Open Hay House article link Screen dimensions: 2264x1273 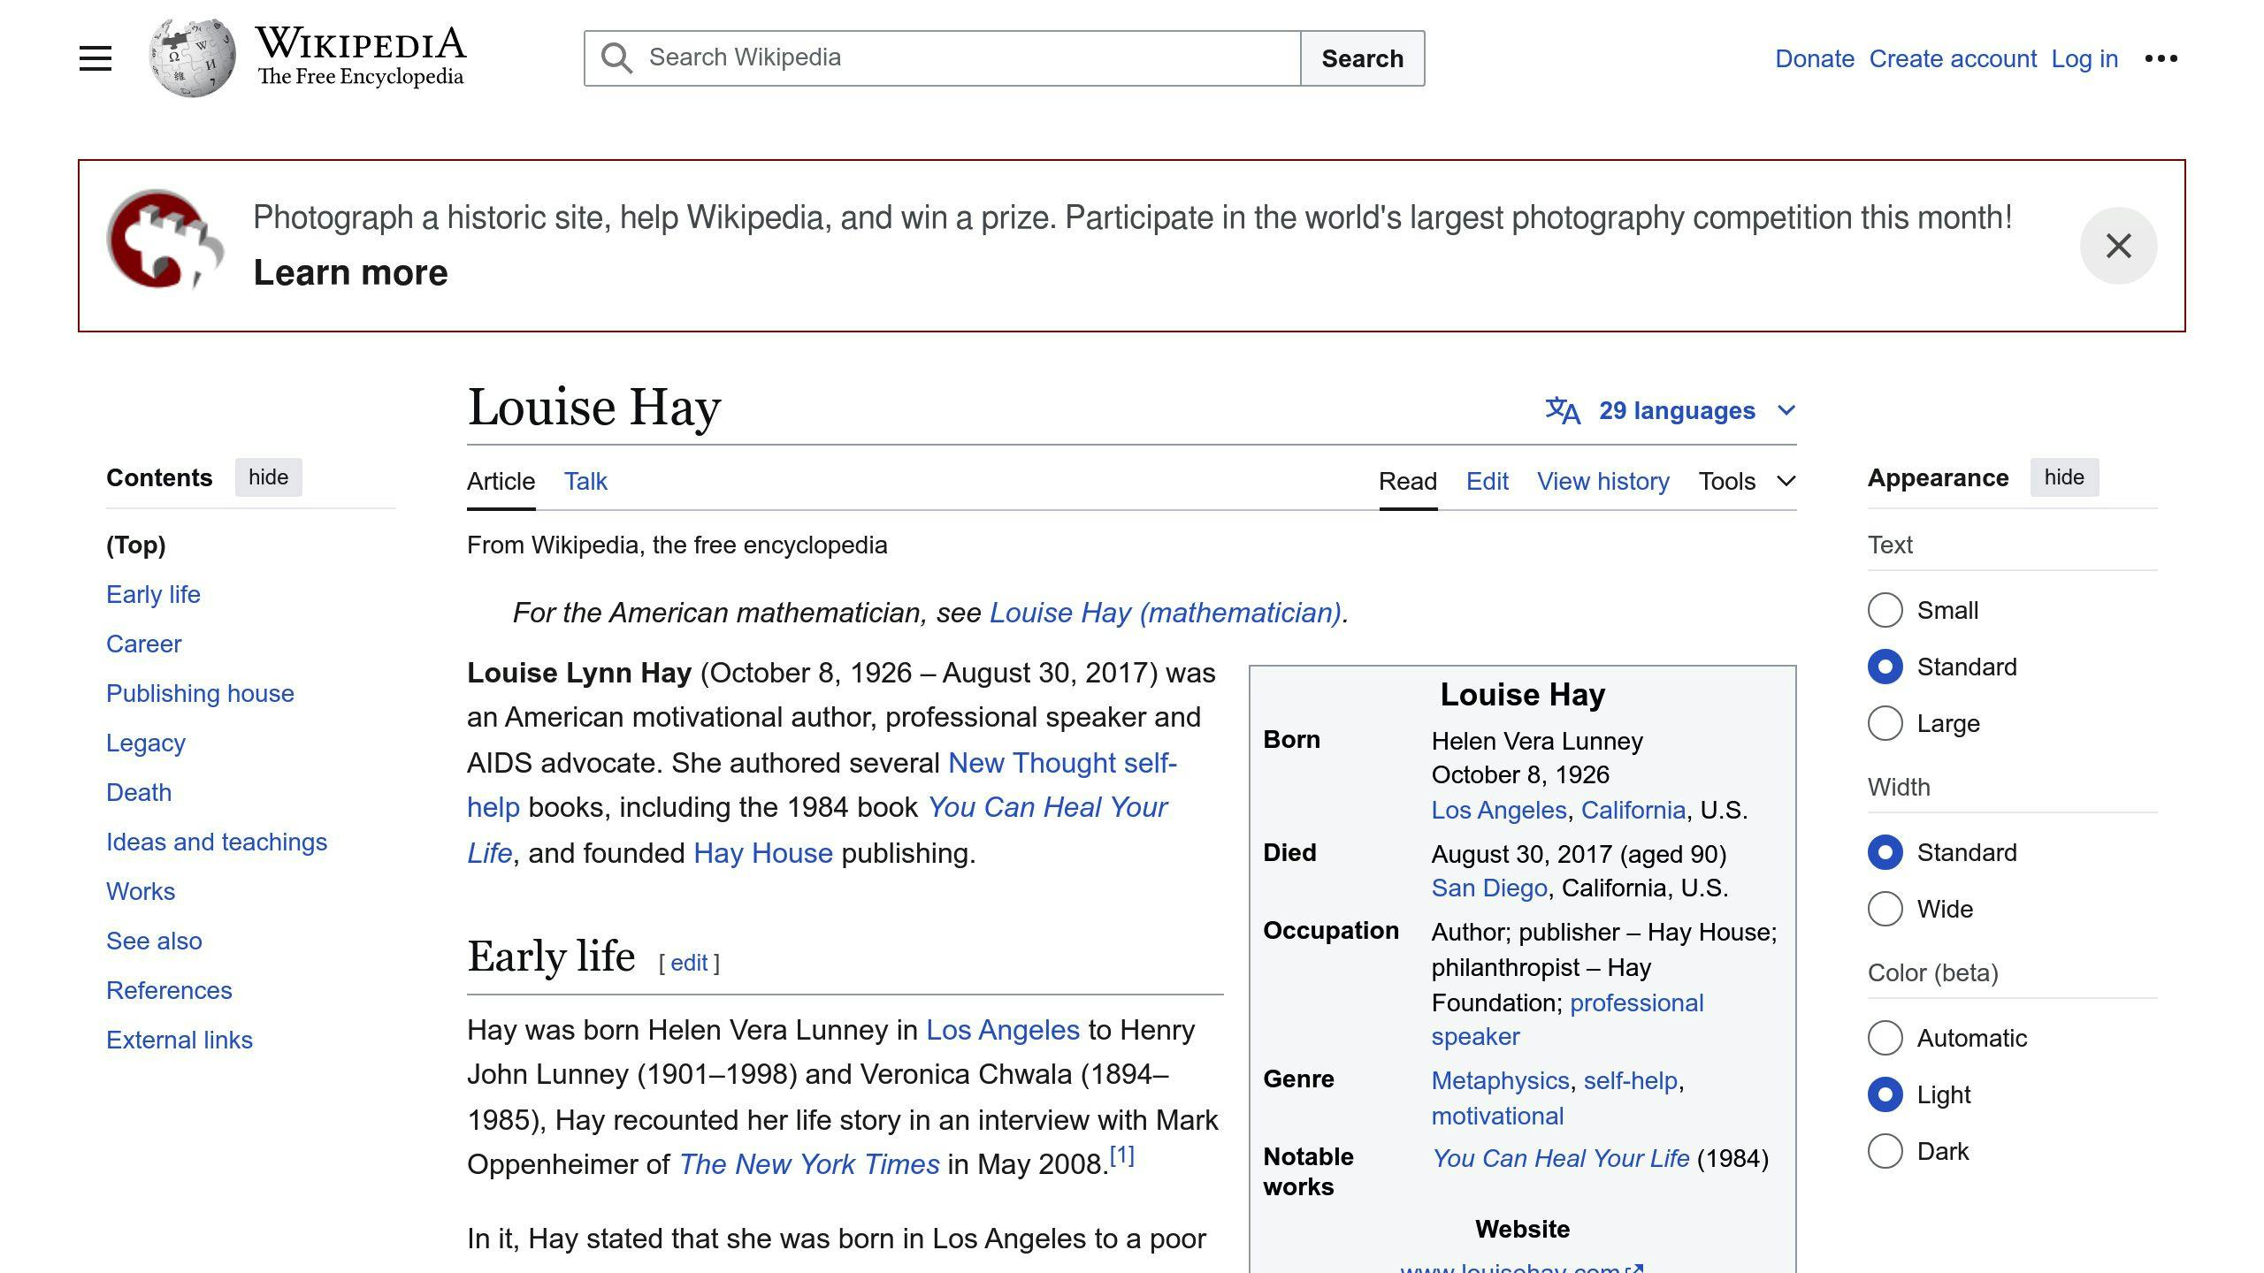coord(763,852)
